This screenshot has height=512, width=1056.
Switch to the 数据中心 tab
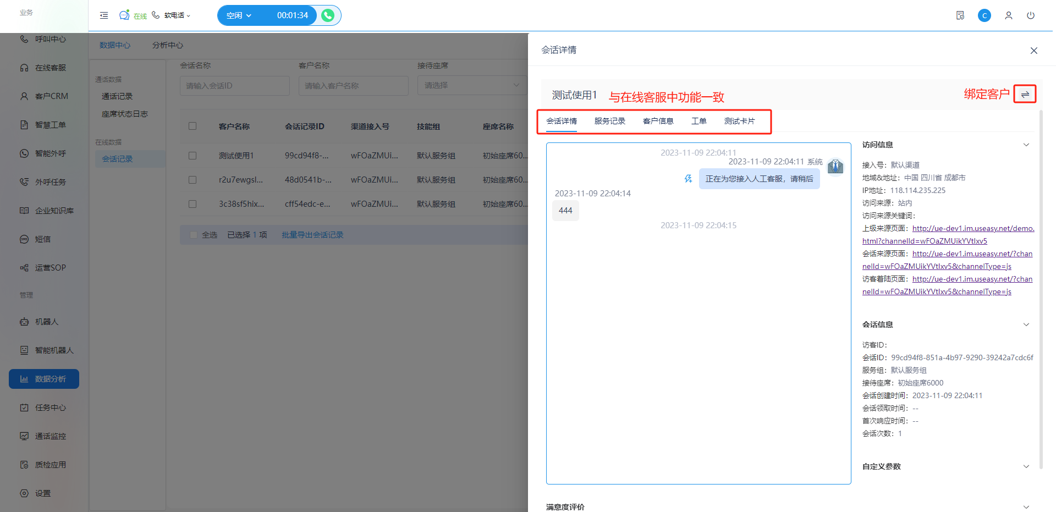tap(115, 45)
